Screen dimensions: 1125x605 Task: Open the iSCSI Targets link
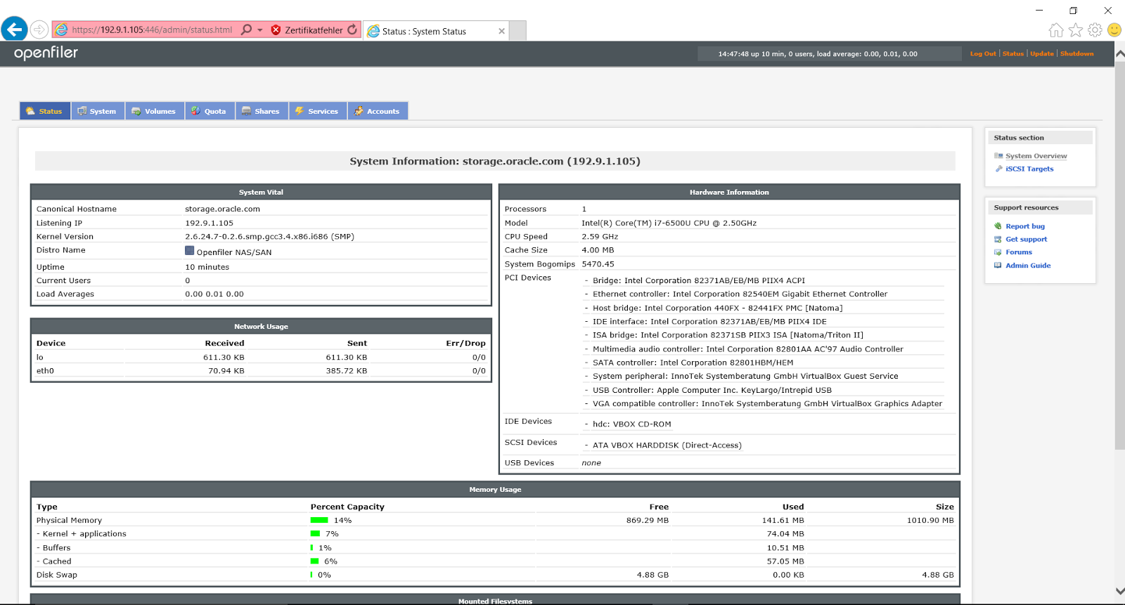(x=1029, y=169)
